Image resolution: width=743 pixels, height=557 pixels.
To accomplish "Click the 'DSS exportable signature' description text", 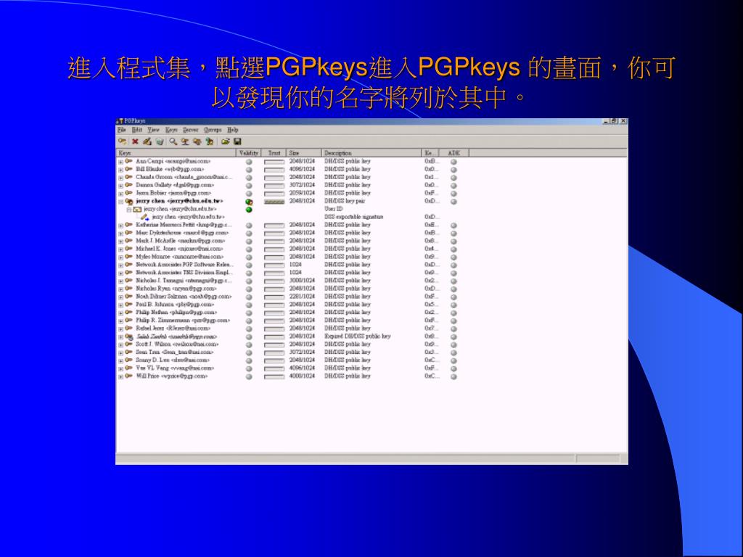I will point(354,217).
